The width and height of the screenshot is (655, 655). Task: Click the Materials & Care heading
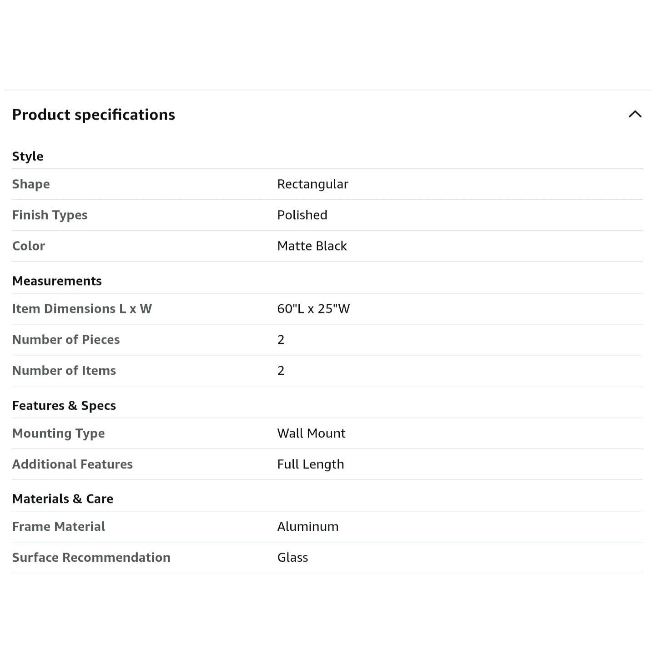point(63,499)
